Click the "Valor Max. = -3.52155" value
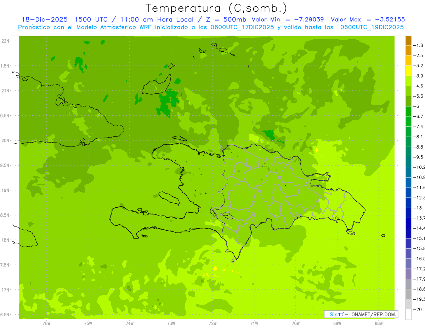The image size is (425, 328). pos(368,19)
